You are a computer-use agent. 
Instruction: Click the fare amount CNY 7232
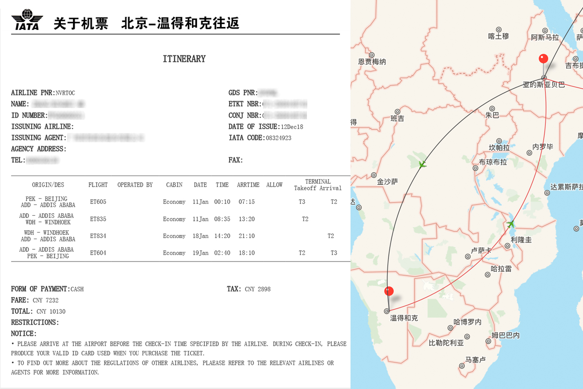pyautogui.click(x=46, y=300)
